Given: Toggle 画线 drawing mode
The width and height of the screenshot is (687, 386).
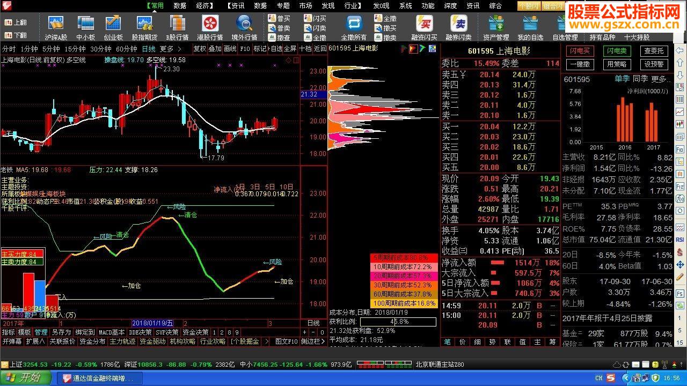Looking at the screenshot, I should [x=230, y=49].
